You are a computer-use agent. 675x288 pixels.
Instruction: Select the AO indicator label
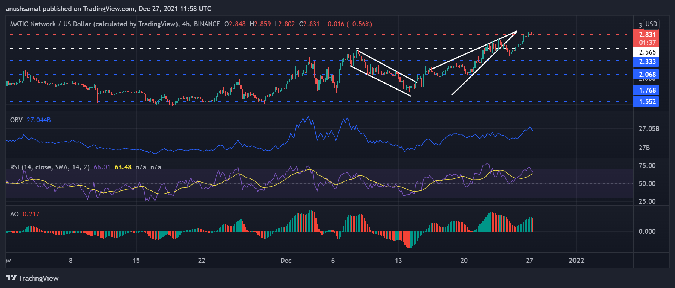pyautogui.click(x=14, y=214)
